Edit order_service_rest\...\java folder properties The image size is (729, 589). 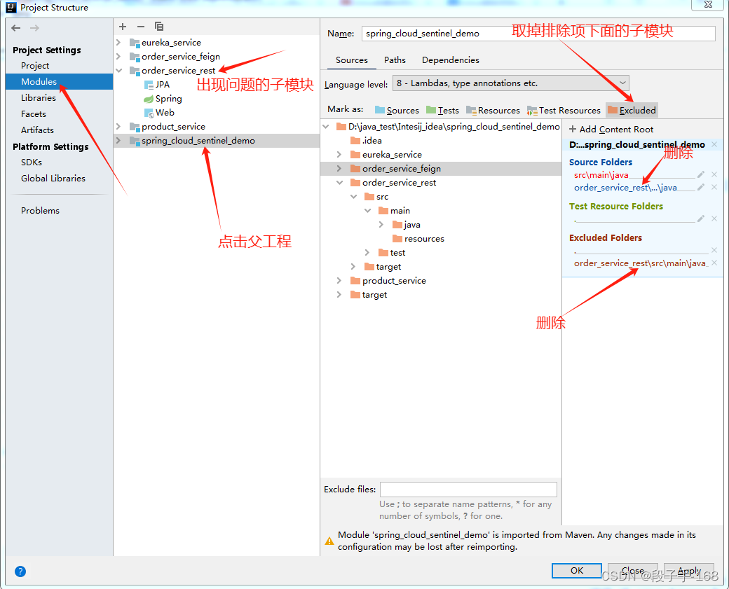[x=701, y=187]
